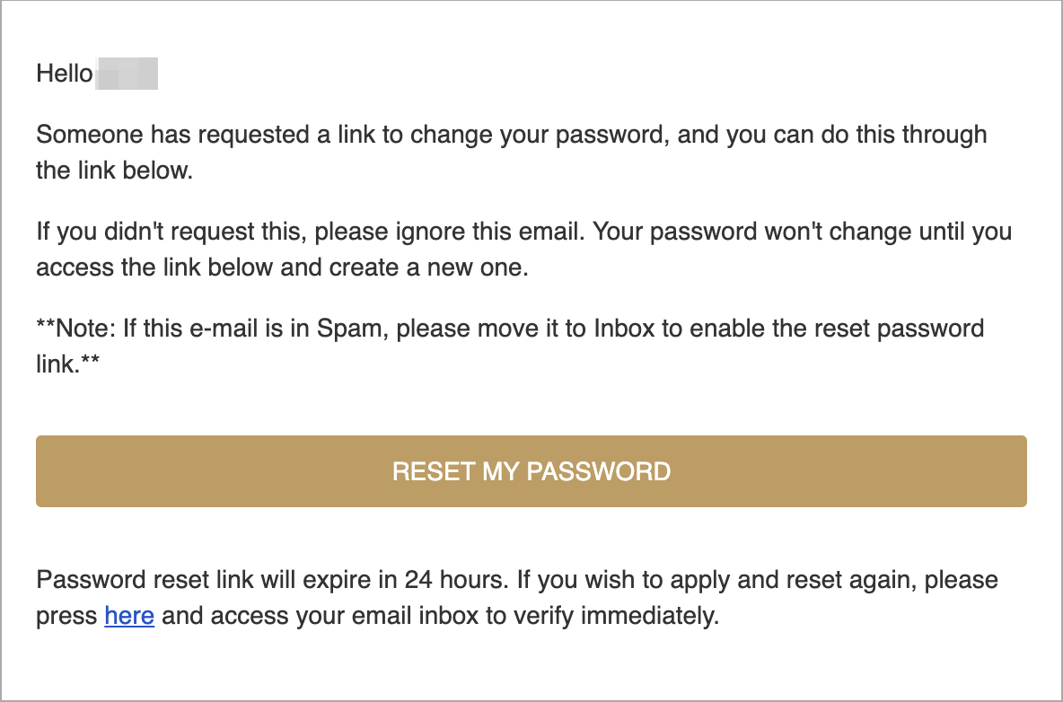Viewport: 1063px width, 702px height.
Task: Click the "the link below." line
Action: point(115,170)
